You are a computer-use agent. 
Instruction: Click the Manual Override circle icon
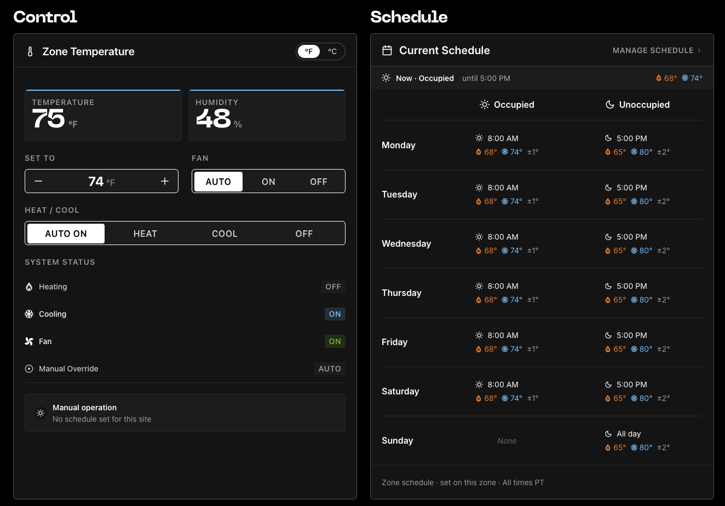29,369
